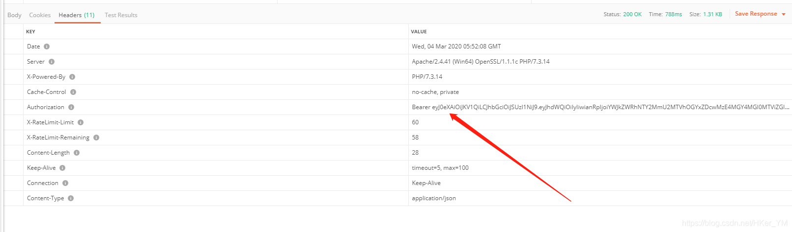Select the X-Powered-By value PHP/7.3.14
Viewport: 792px width, 232px height.
(x=427, y=77)
